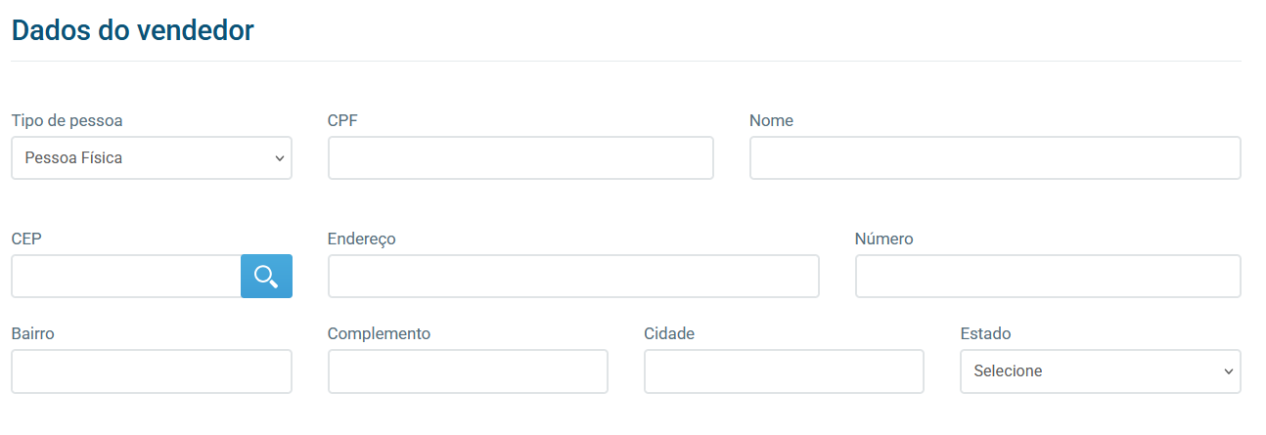
Task: Open the Estado Selecione dropdown
Action: tap(1101, 371)
